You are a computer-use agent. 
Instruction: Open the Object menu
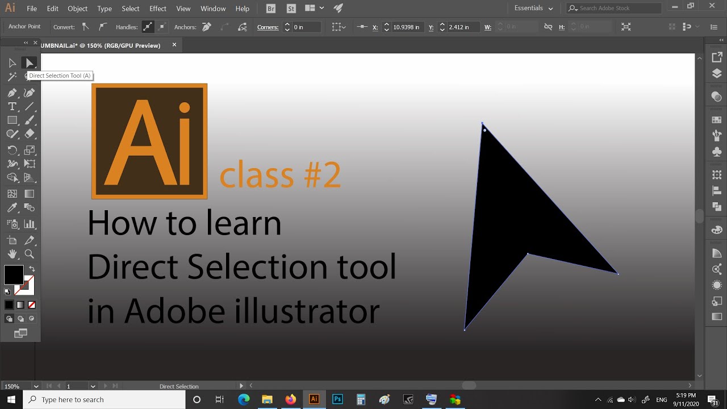pyautogui.click(x=78, y=9)
